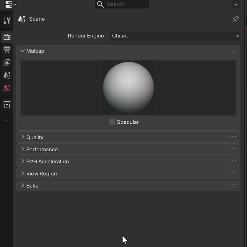This screenshot has width=247, height=247.
Task: Select the Collection properties tab
Action: pyautogui.click(x=7, y=104)
